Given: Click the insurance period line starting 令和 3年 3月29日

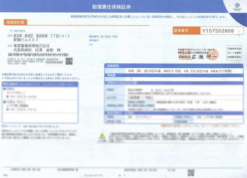Looking at the screenshot, I should [x=180, y=71].
